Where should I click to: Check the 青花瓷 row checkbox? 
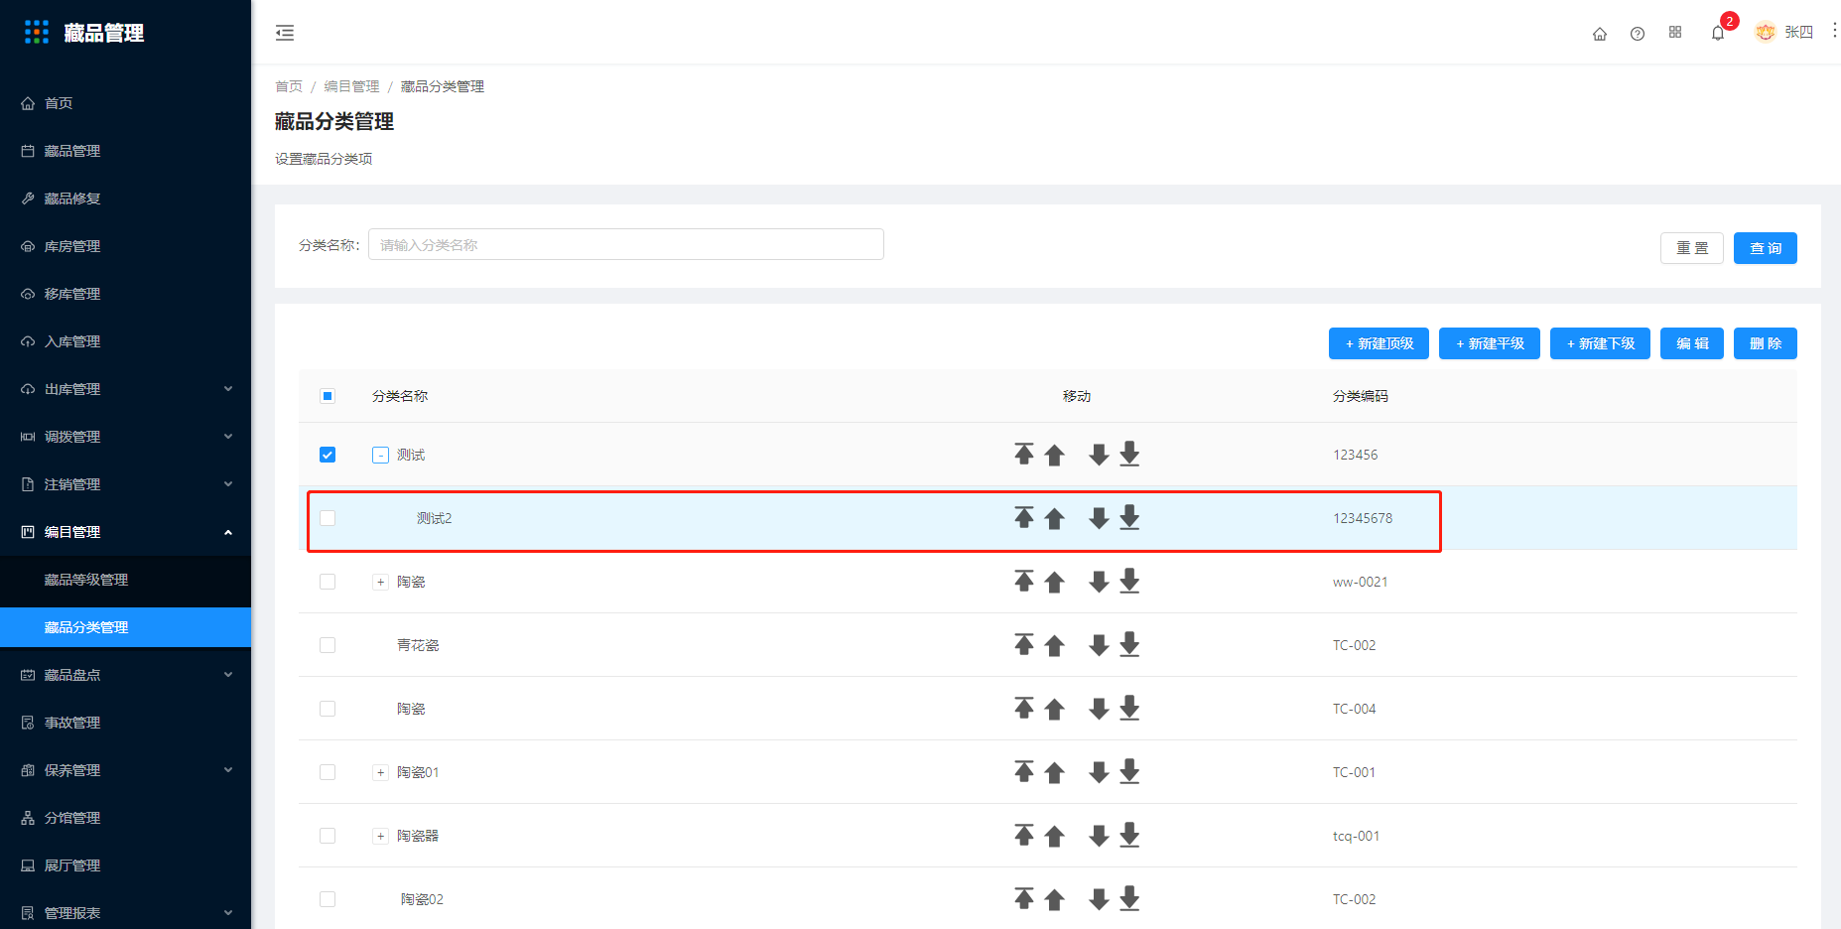click(328, 645)
